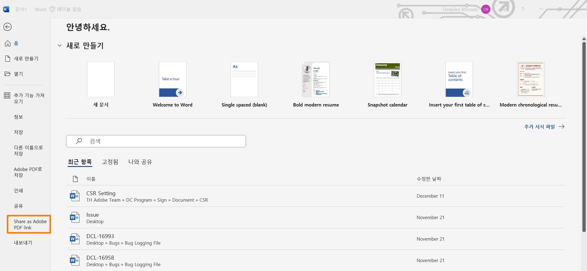Image resolution: width=587 pixels, height=271 pixels.
Task: Click the back arrow to return to document
Action: (x=8, y=27)
